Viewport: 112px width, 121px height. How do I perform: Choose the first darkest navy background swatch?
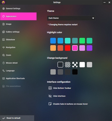click(53, 65)
